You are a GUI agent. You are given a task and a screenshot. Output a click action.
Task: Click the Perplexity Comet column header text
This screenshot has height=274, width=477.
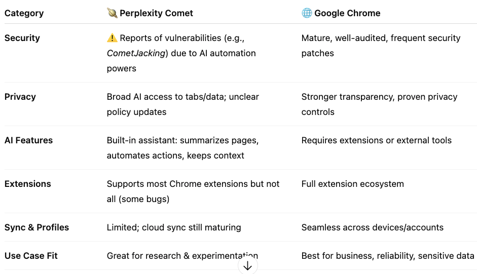coord(156,13)
